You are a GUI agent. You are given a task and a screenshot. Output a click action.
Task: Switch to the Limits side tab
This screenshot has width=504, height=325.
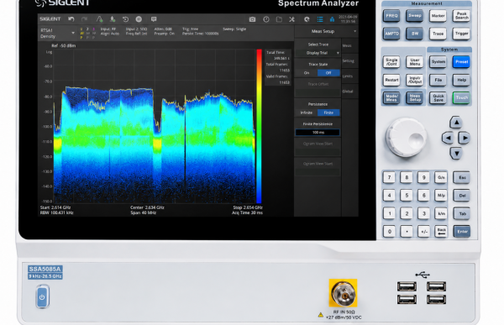(x=348, y=76)
